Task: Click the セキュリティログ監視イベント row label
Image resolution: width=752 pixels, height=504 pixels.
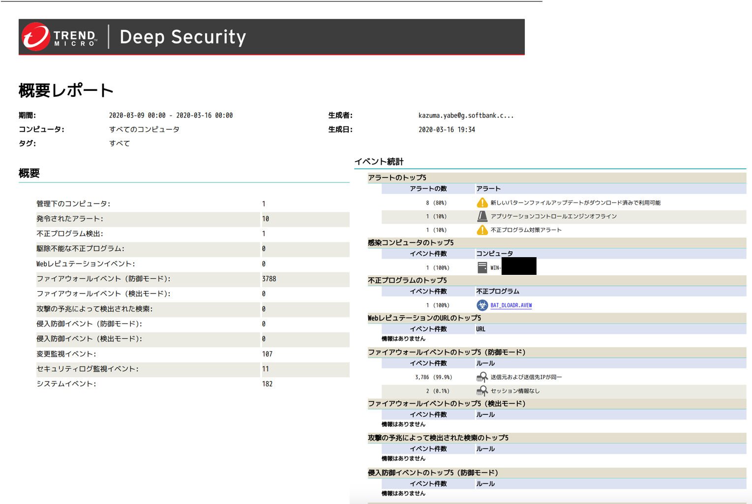Action: pyautogui.click(x=88, y=369)
